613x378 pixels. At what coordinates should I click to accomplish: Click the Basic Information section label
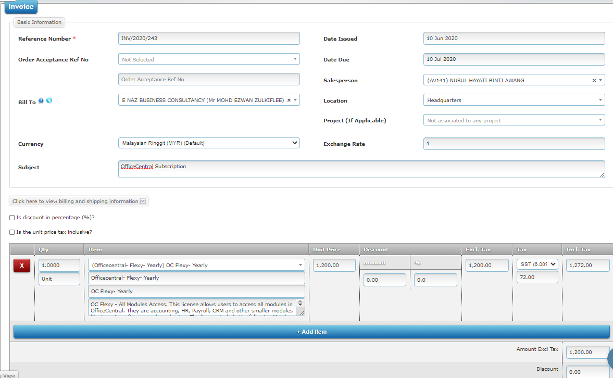[x=39, y=22]
